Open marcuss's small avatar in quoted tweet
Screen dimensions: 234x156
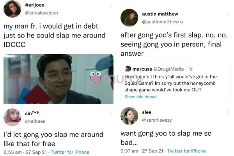click(x=128, y=69)
